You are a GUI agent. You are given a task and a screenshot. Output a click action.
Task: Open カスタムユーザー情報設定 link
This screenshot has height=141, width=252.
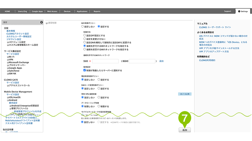coord(19,36)
